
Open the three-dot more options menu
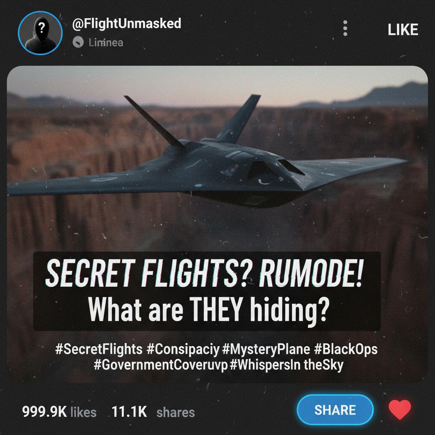[x=345, y=28]
